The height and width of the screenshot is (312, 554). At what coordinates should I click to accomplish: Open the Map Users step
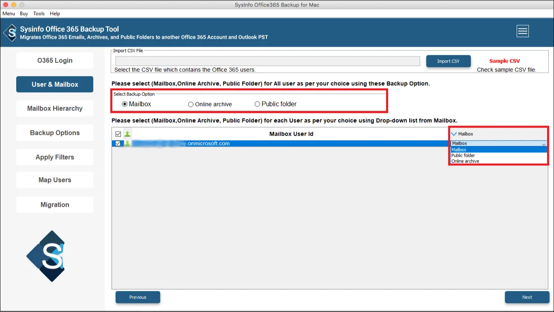pos(55,180)
